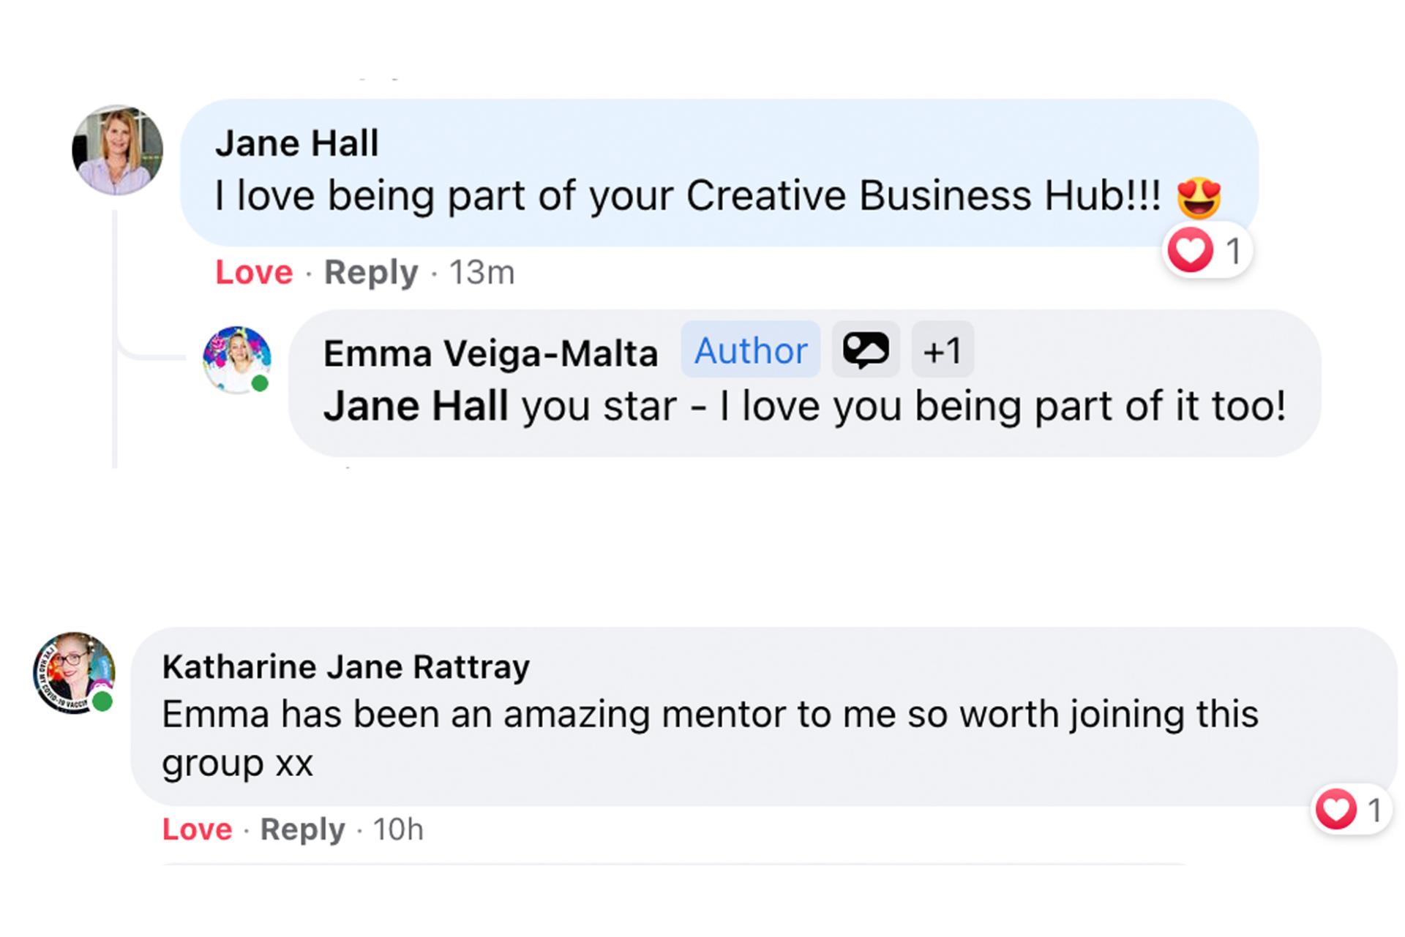Screen dimensions: 1405x937
Task: Click Katharine Jane Rattray's profile picture
Action: click(74, 673)
